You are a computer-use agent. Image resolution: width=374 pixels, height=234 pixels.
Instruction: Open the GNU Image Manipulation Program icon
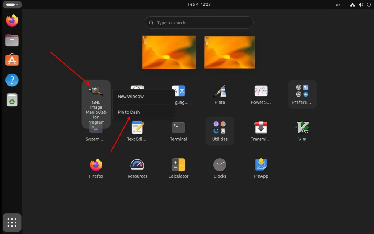(x=96, y=91)
